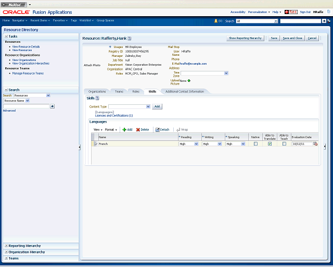Open advanced search icon beside global search
The width and height of the screenshot is (333, 267).
pos(329,21)
